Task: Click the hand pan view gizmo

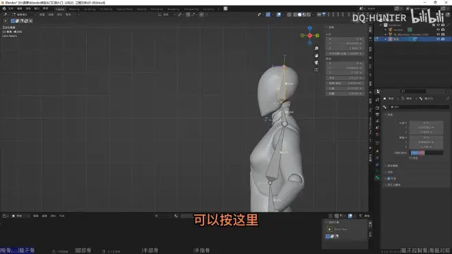Action: pos(316,55)
